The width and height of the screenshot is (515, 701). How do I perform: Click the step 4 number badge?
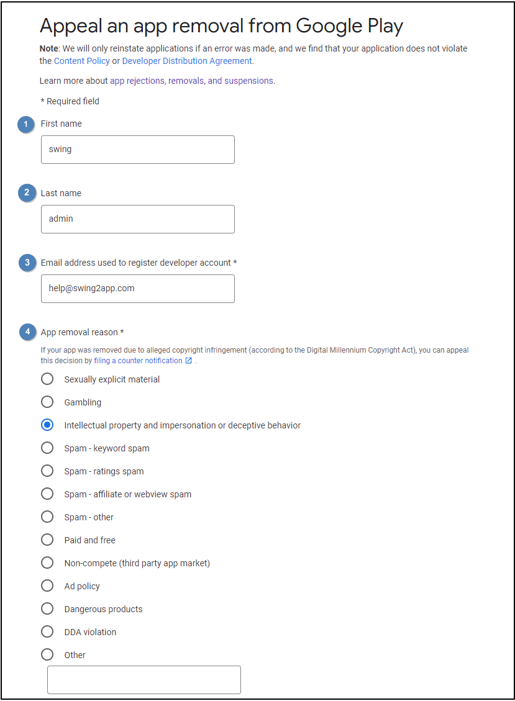(27, 332)
